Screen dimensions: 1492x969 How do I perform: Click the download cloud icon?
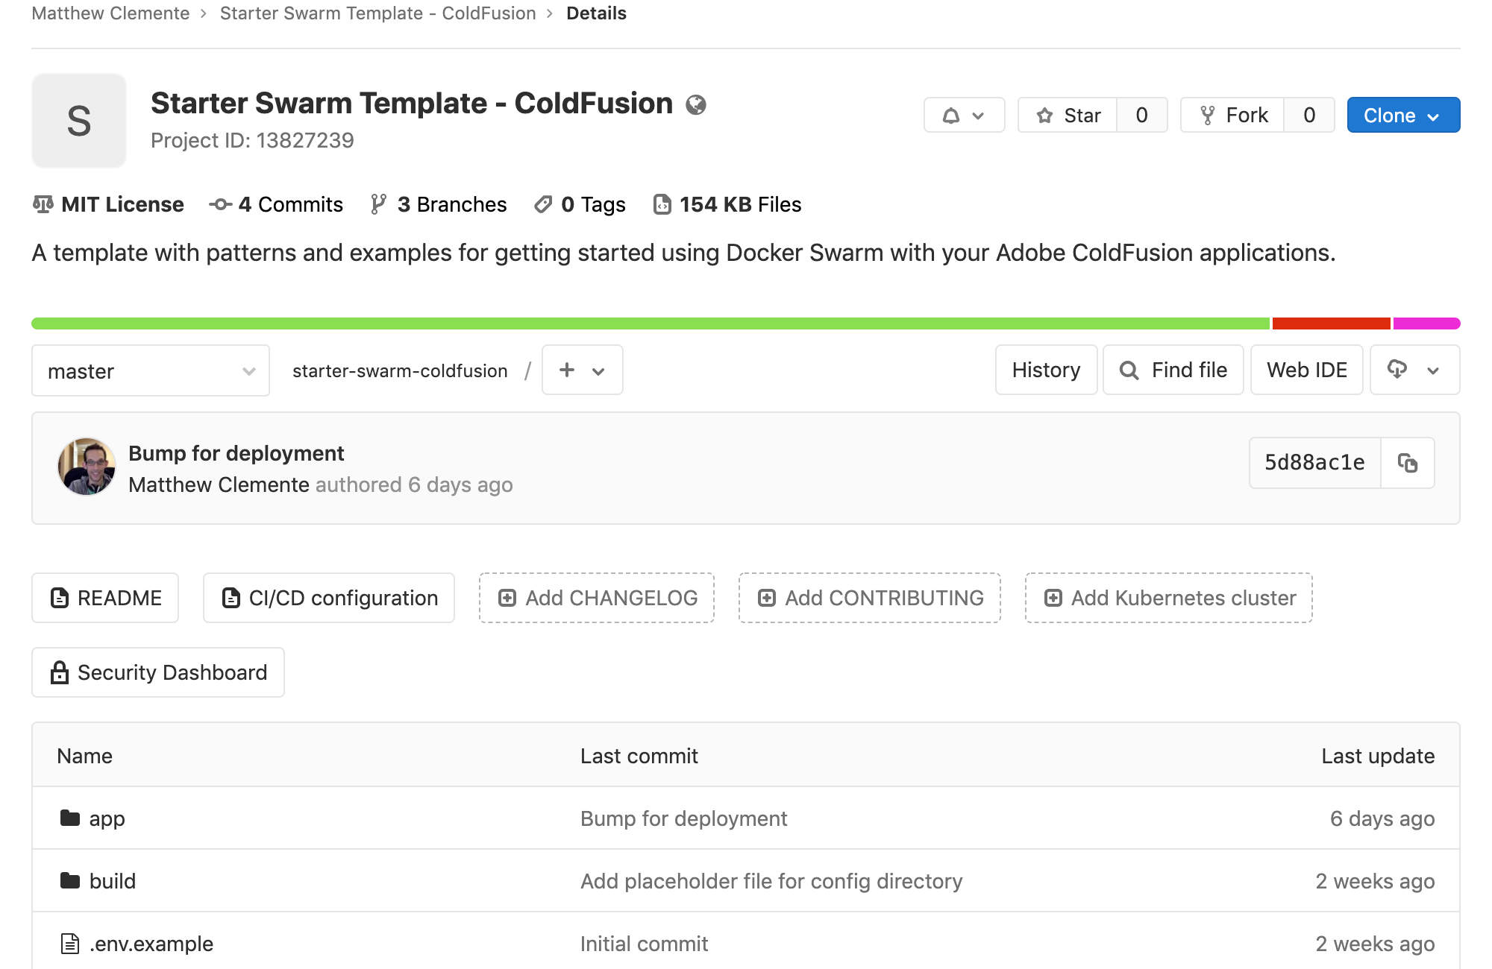click(x=1397, y=369)
